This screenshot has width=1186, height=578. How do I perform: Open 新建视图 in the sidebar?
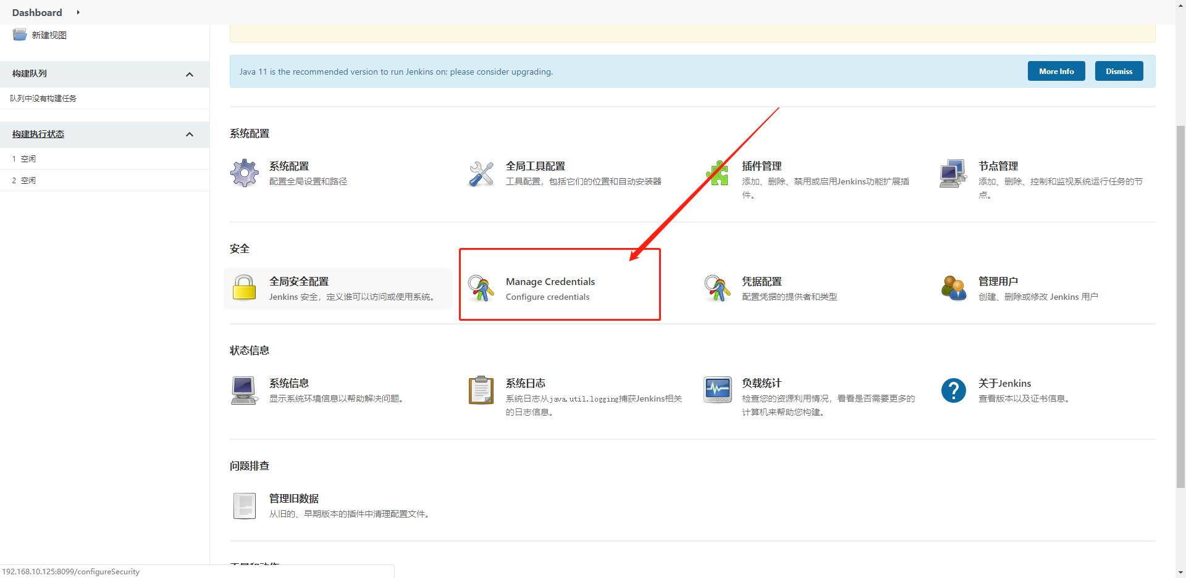tap(49, 35)
